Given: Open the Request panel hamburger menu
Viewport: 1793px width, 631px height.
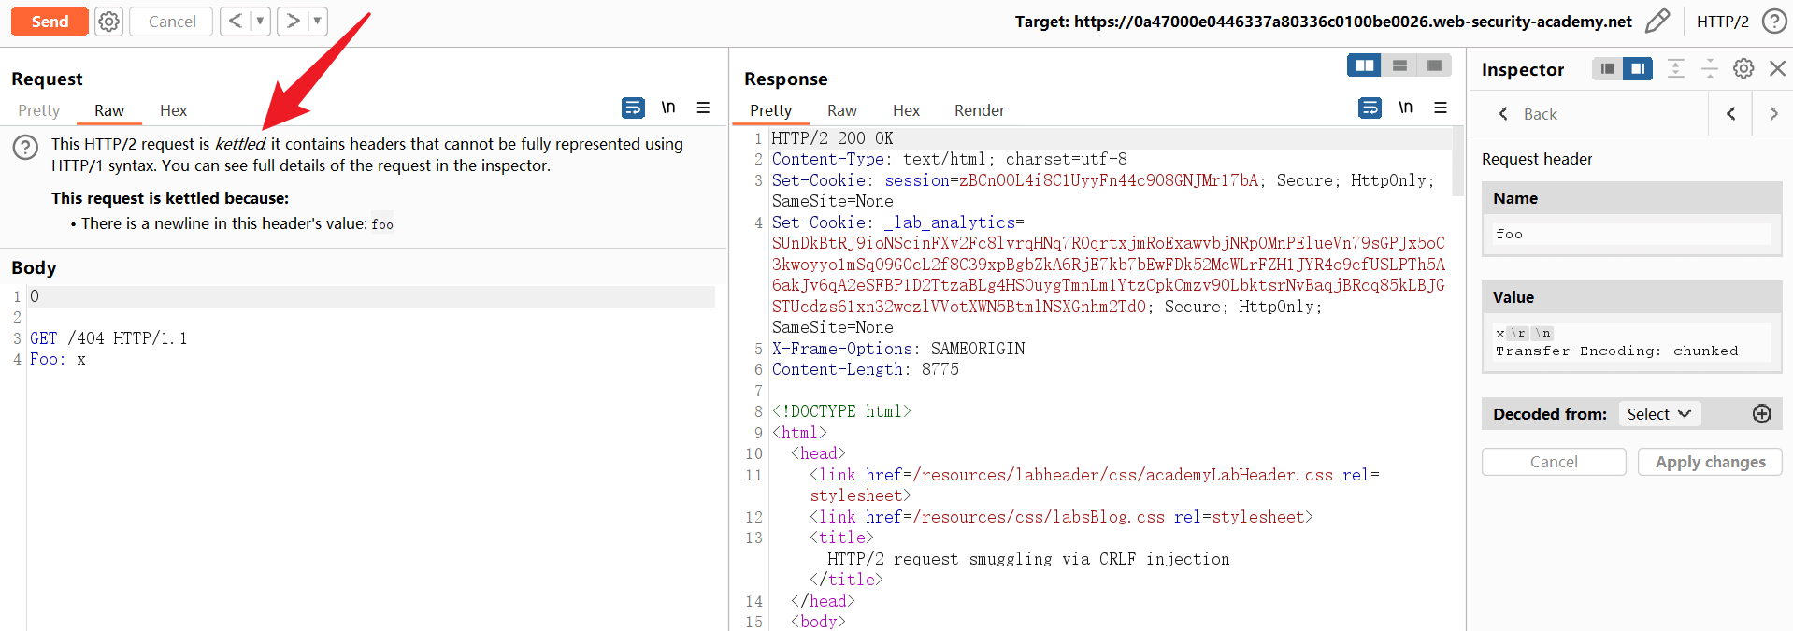Looking at the screenshot, I should pos(703,108).
